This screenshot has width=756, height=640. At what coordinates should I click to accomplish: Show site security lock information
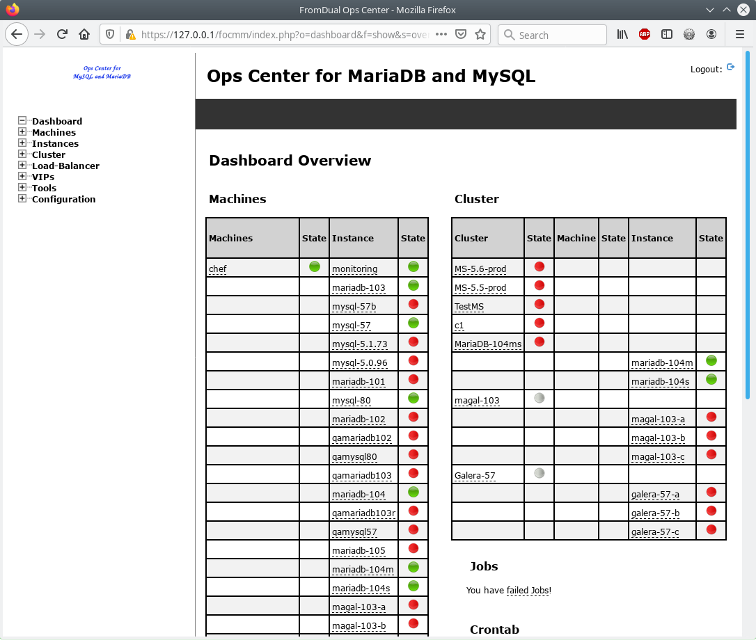(130, 34)
